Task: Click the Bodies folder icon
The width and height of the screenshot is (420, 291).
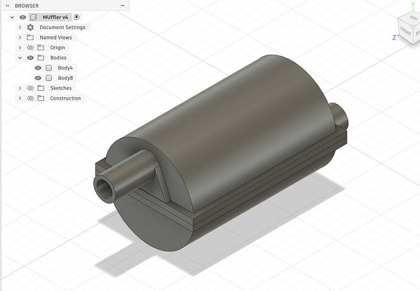Action: click(x=41, y=58)
